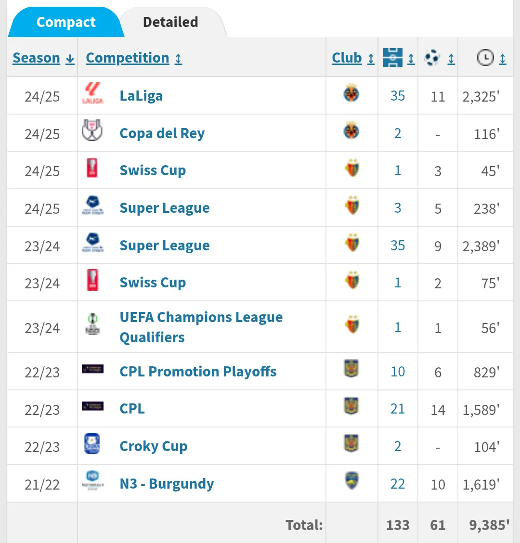Click the N3 - Burgundy league logo

(92, 481)
